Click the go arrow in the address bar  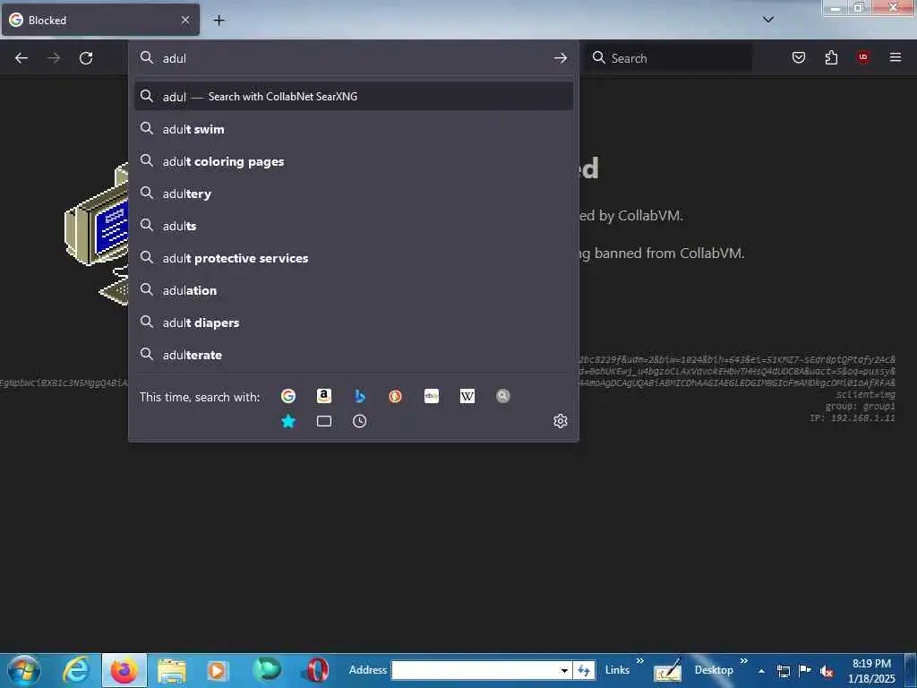(x=561, y=58)
